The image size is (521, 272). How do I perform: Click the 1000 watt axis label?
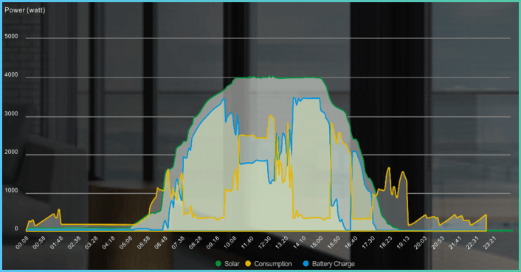click(11, 191)
